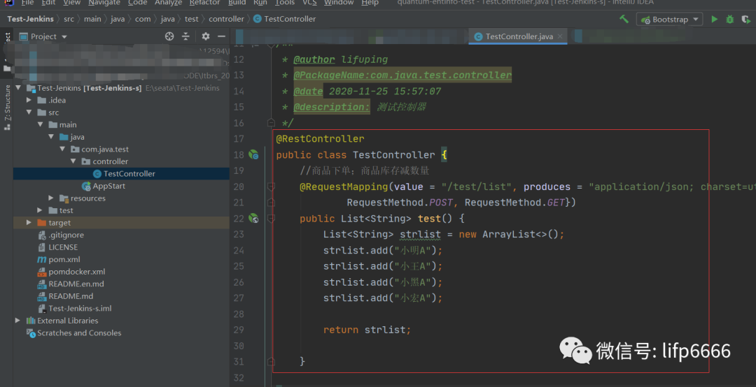Run with coverage using the shield icon
Viewport: 756px width, 387px height.
pyautogui.click(x=746, y=20)
